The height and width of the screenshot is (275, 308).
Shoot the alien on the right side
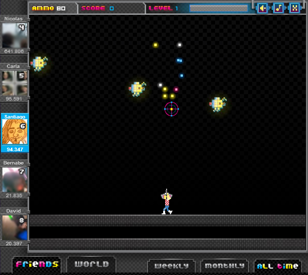218,104
